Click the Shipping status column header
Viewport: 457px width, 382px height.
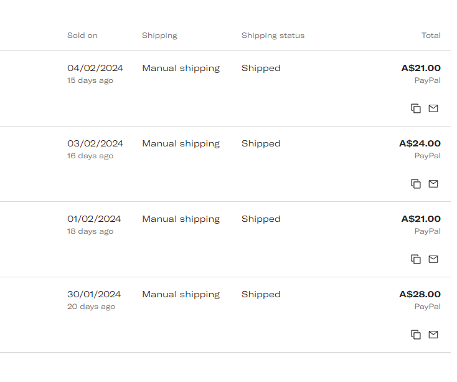(x=273, y=36)
